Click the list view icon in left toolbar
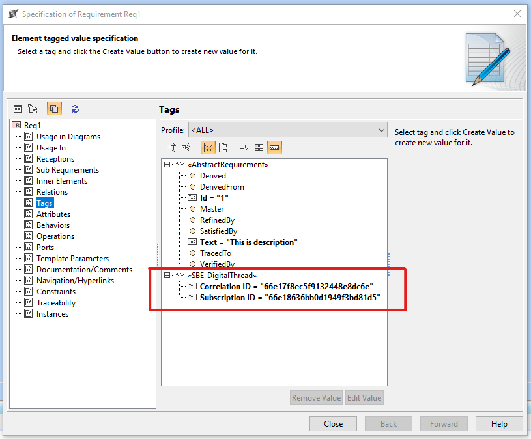531x439 pixels. pyautogui.click(x=18, y=109)
